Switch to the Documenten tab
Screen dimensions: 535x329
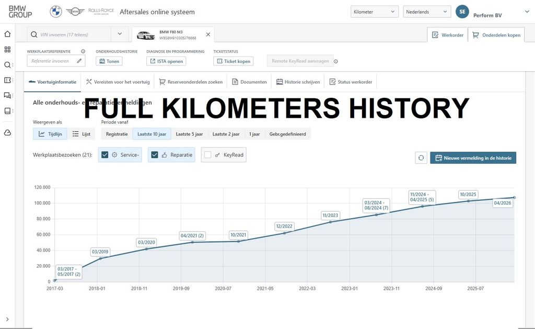(x=250, y=82)
